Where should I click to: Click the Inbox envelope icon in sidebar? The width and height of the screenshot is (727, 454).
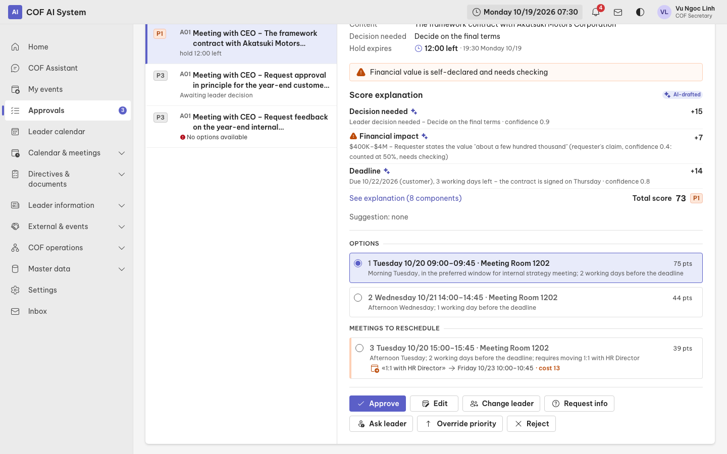15,311
